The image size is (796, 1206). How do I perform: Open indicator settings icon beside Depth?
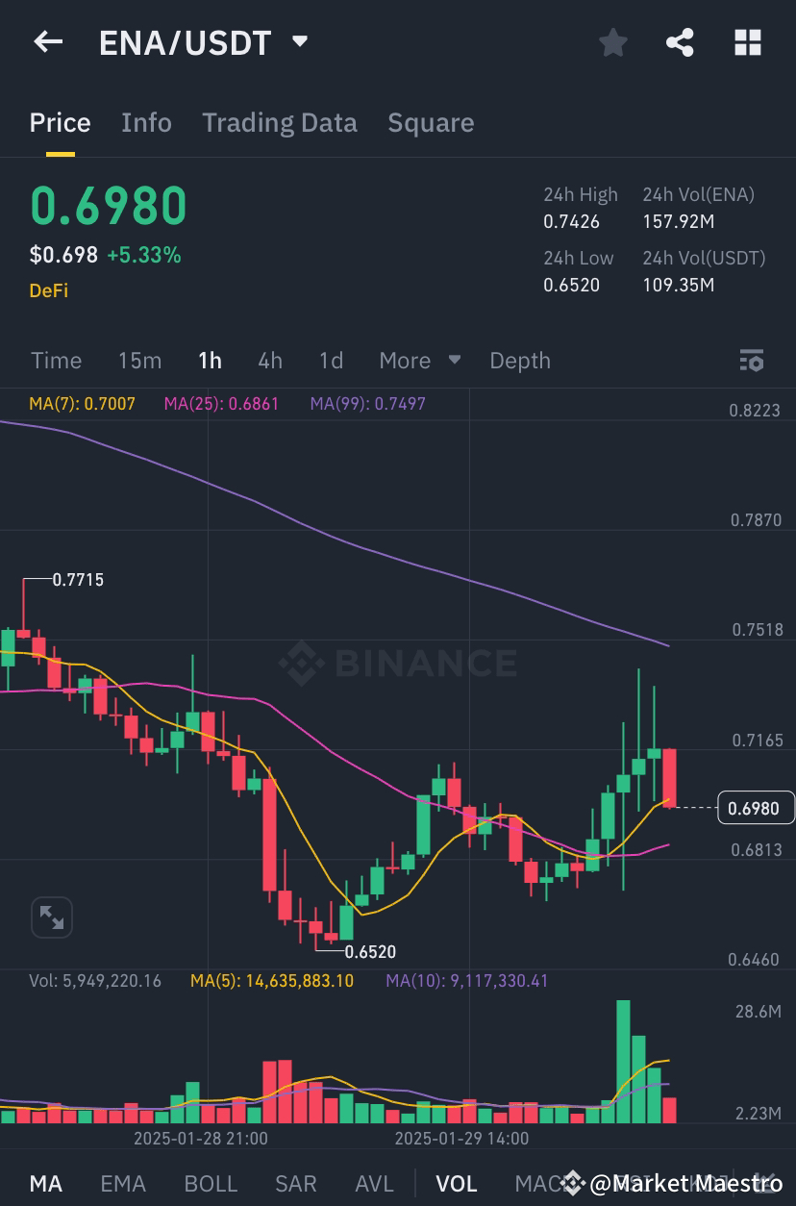click(x=752, y=361)
